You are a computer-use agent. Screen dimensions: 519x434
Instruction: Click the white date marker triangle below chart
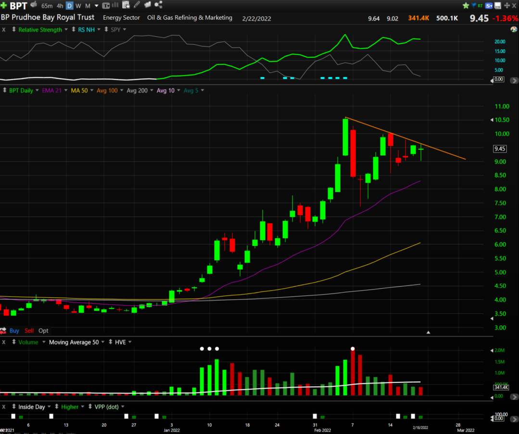coord(428,332)
